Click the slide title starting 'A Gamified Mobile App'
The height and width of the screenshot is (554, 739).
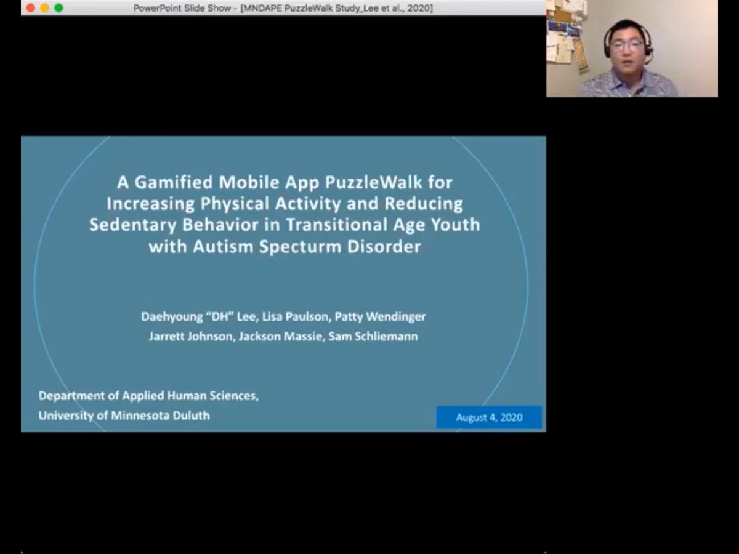pos(284,214)
